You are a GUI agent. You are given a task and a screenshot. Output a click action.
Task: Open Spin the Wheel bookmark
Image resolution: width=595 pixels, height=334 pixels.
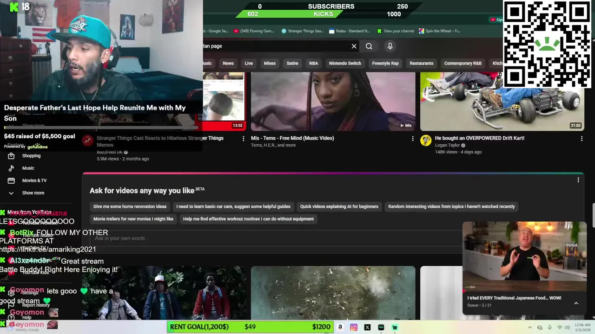(439, 31)
